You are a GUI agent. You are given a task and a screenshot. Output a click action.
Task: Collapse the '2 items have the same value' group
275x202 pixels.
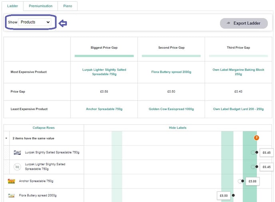6,138
